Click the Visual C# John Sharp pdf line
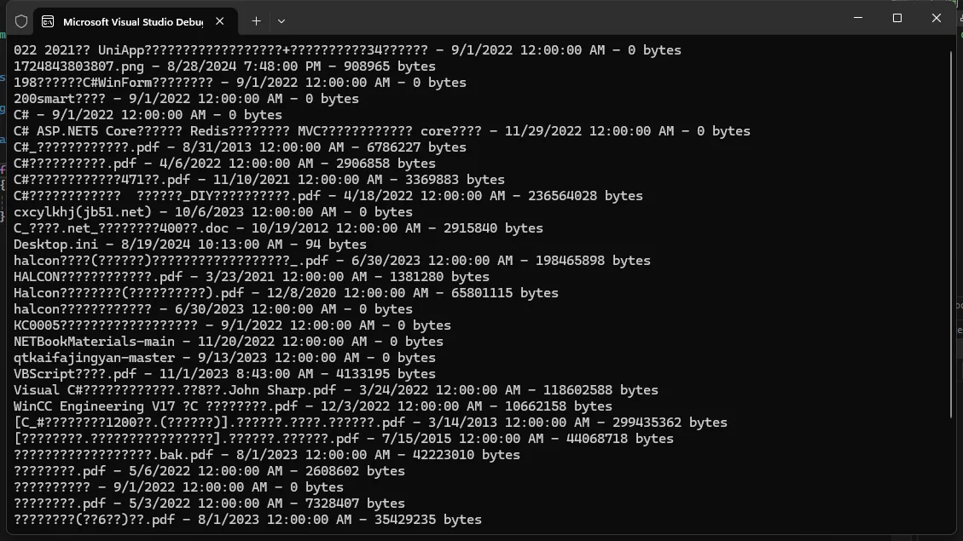The height and width of the screenshot is (541, 963). click(x=335, y=390)
